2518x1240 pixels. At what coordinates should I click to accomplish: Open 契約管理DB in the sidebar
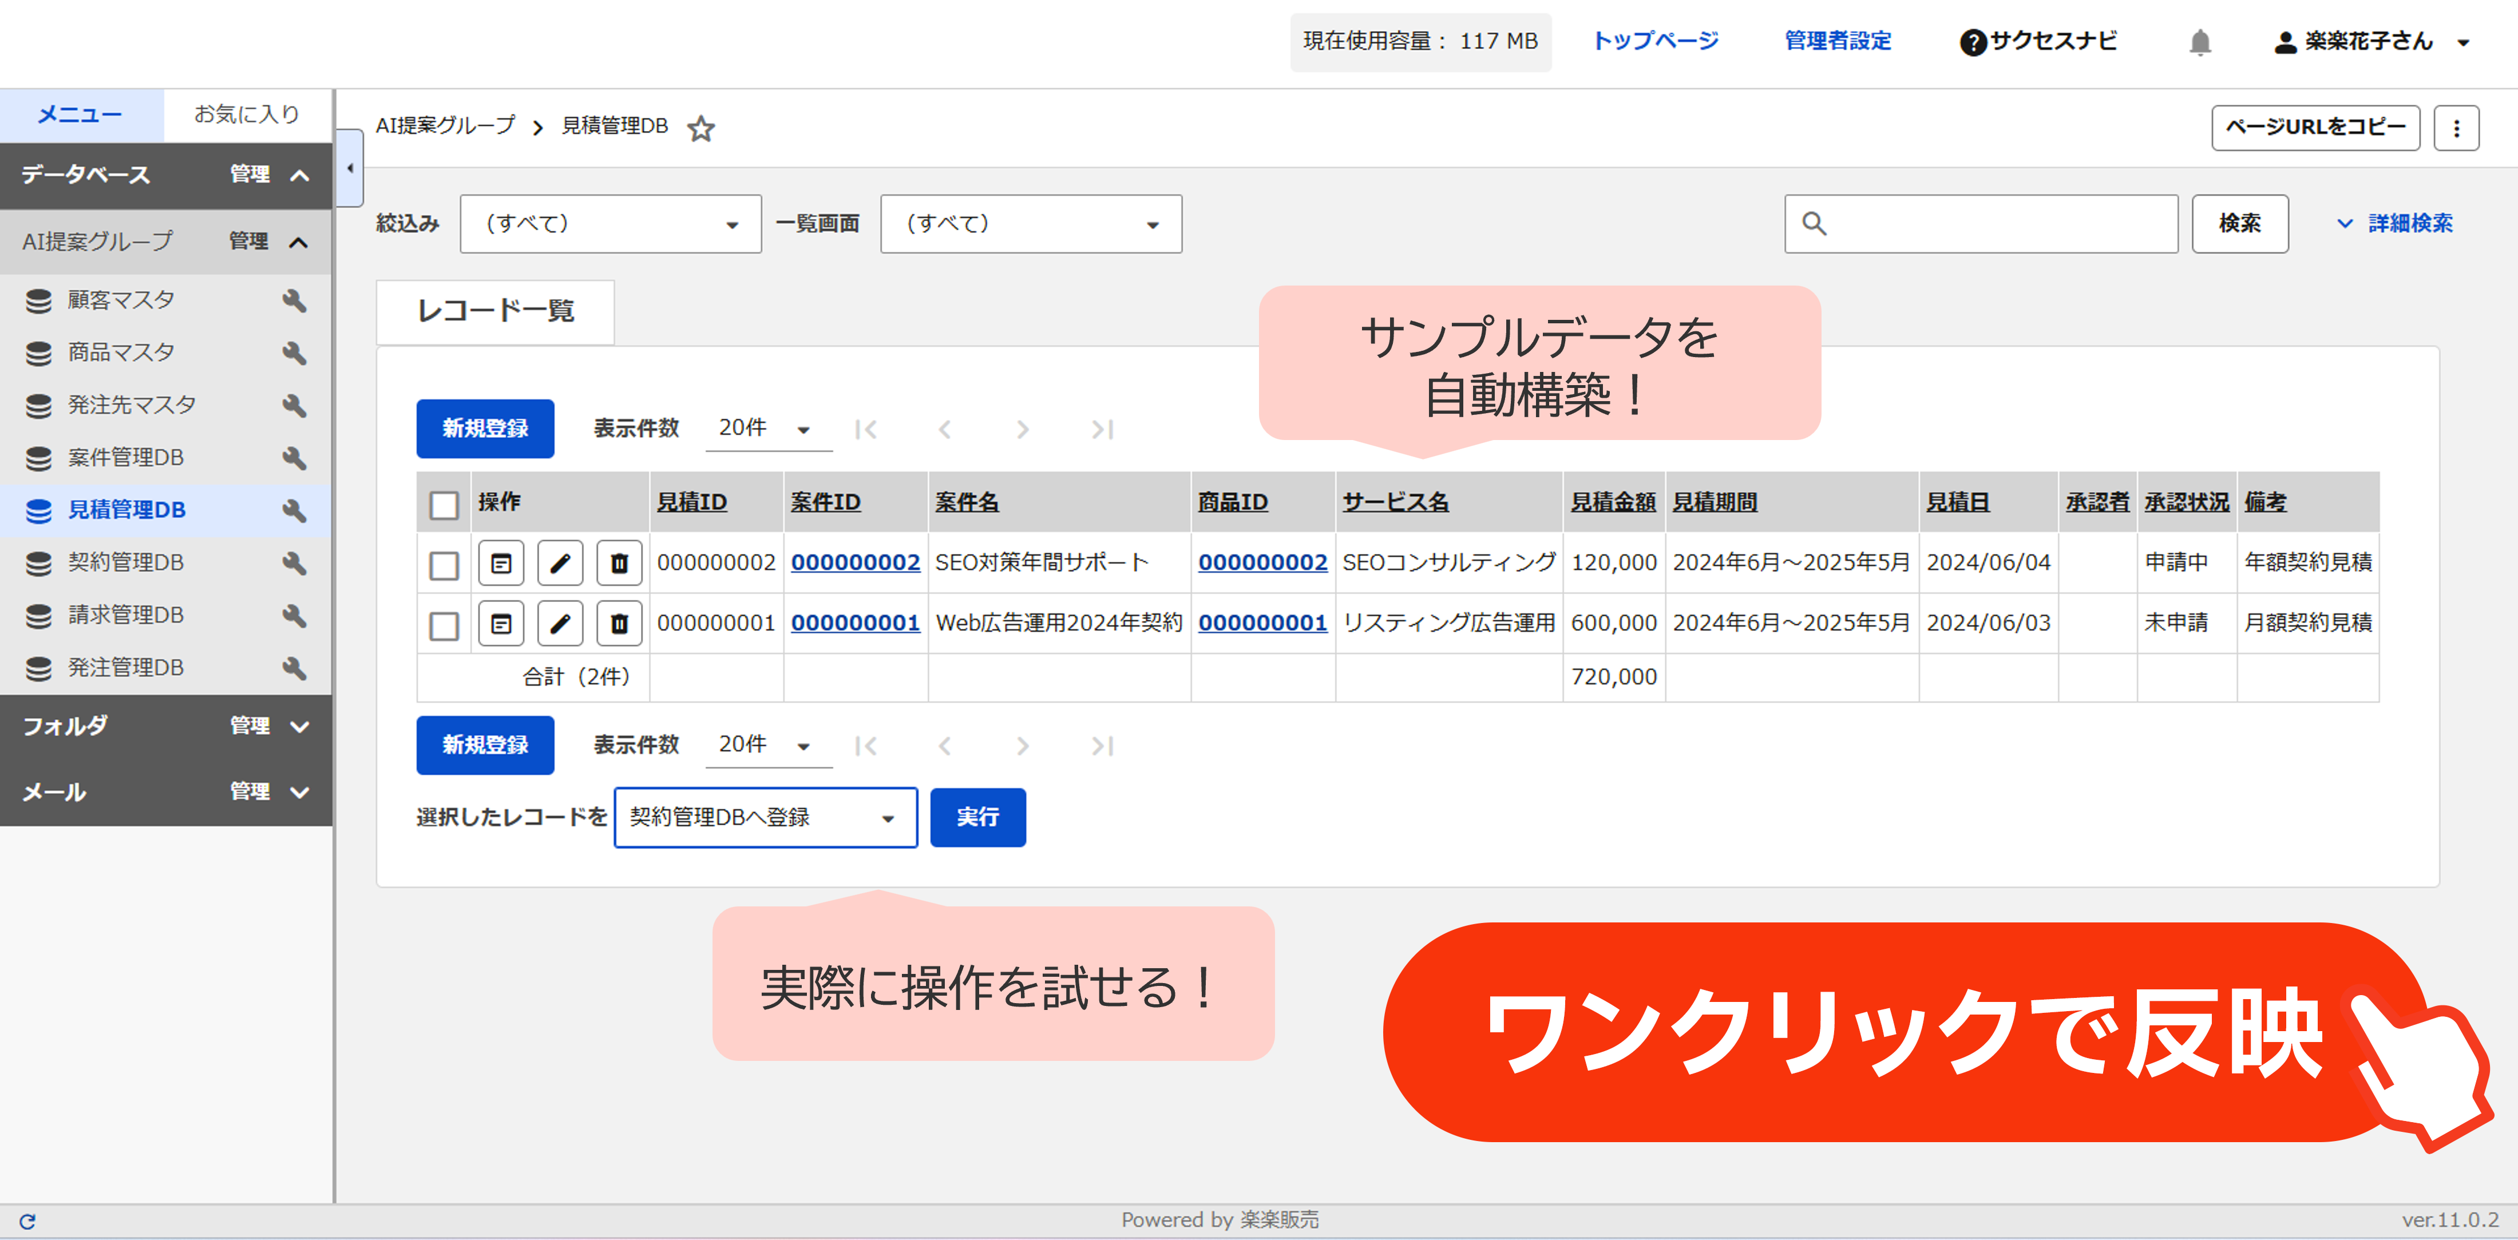125,563
